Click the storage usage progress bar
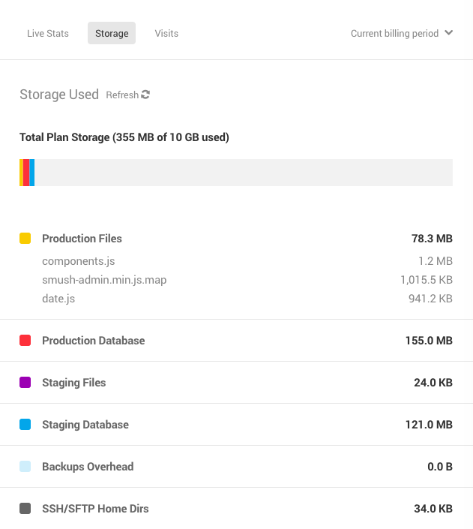This screenshot has height=529, width=473. pyautogui.click(x=236, y=173)
